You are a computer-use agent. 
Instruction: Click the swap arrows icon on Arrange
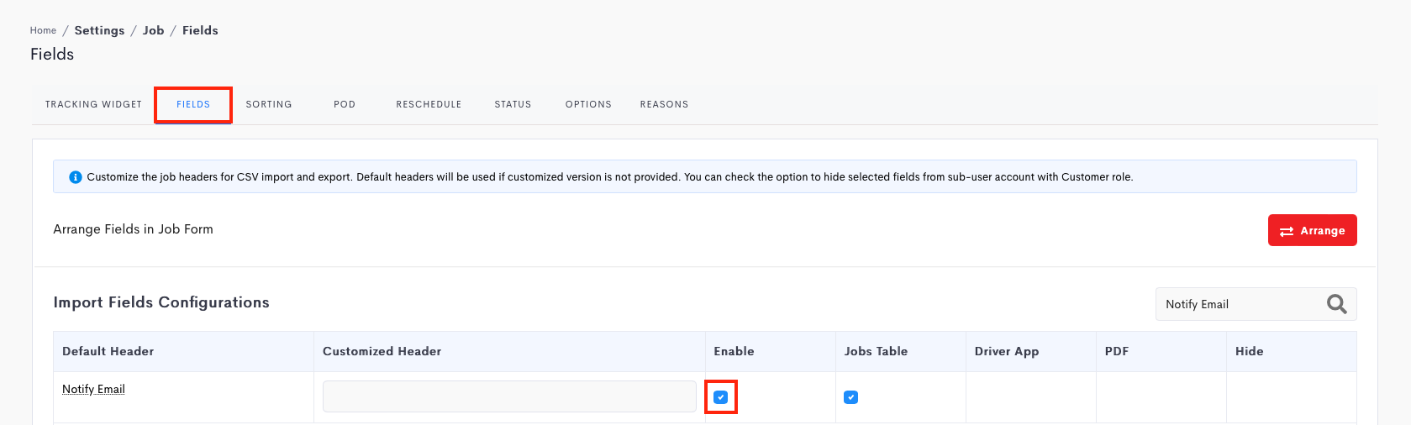point(1287,231)
